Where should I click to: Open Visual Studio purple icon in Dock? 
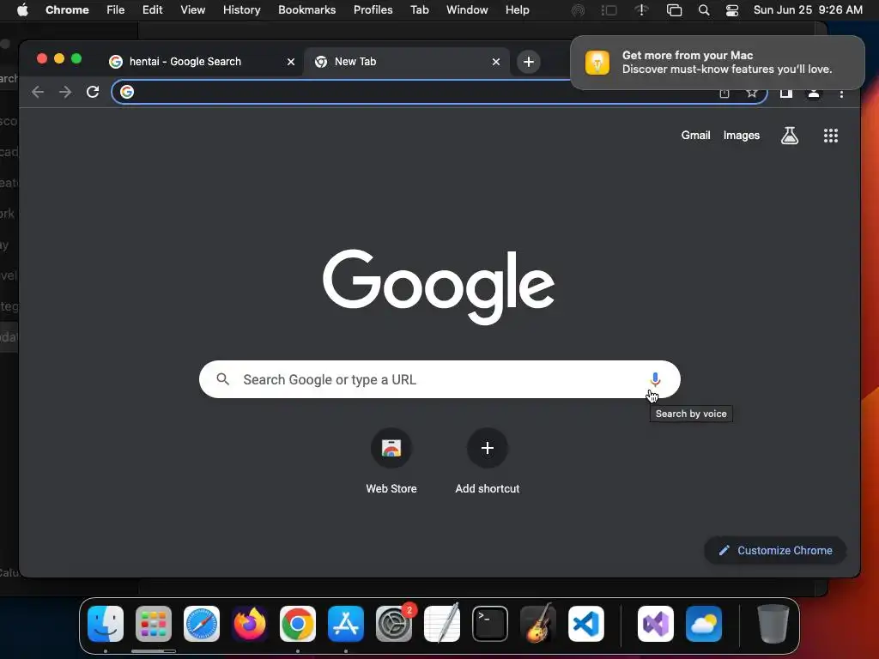click(655, 624)
